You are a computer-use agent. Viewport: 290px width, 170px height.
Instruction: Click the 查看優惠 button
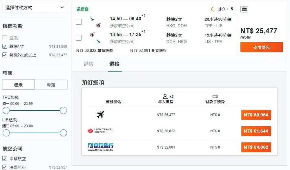(262, 47)
